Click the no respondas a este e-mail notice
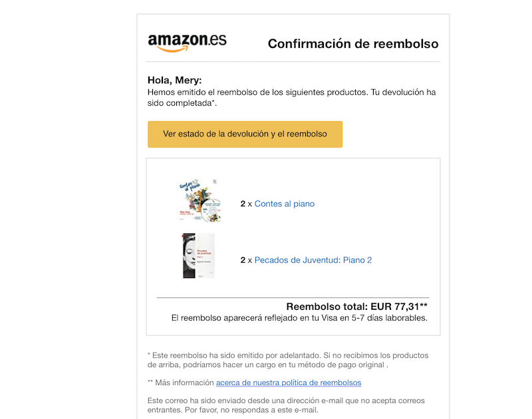This screenshot has width=532, height=419. 286,405
